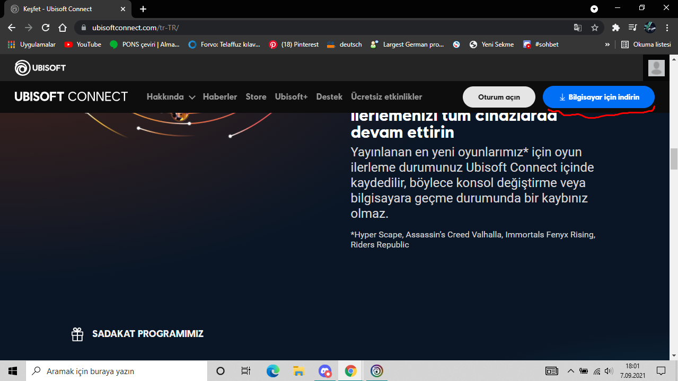Open the Yeni Sekme bookmark
This screenshot has width=678, height=381.
coord(491,45)
